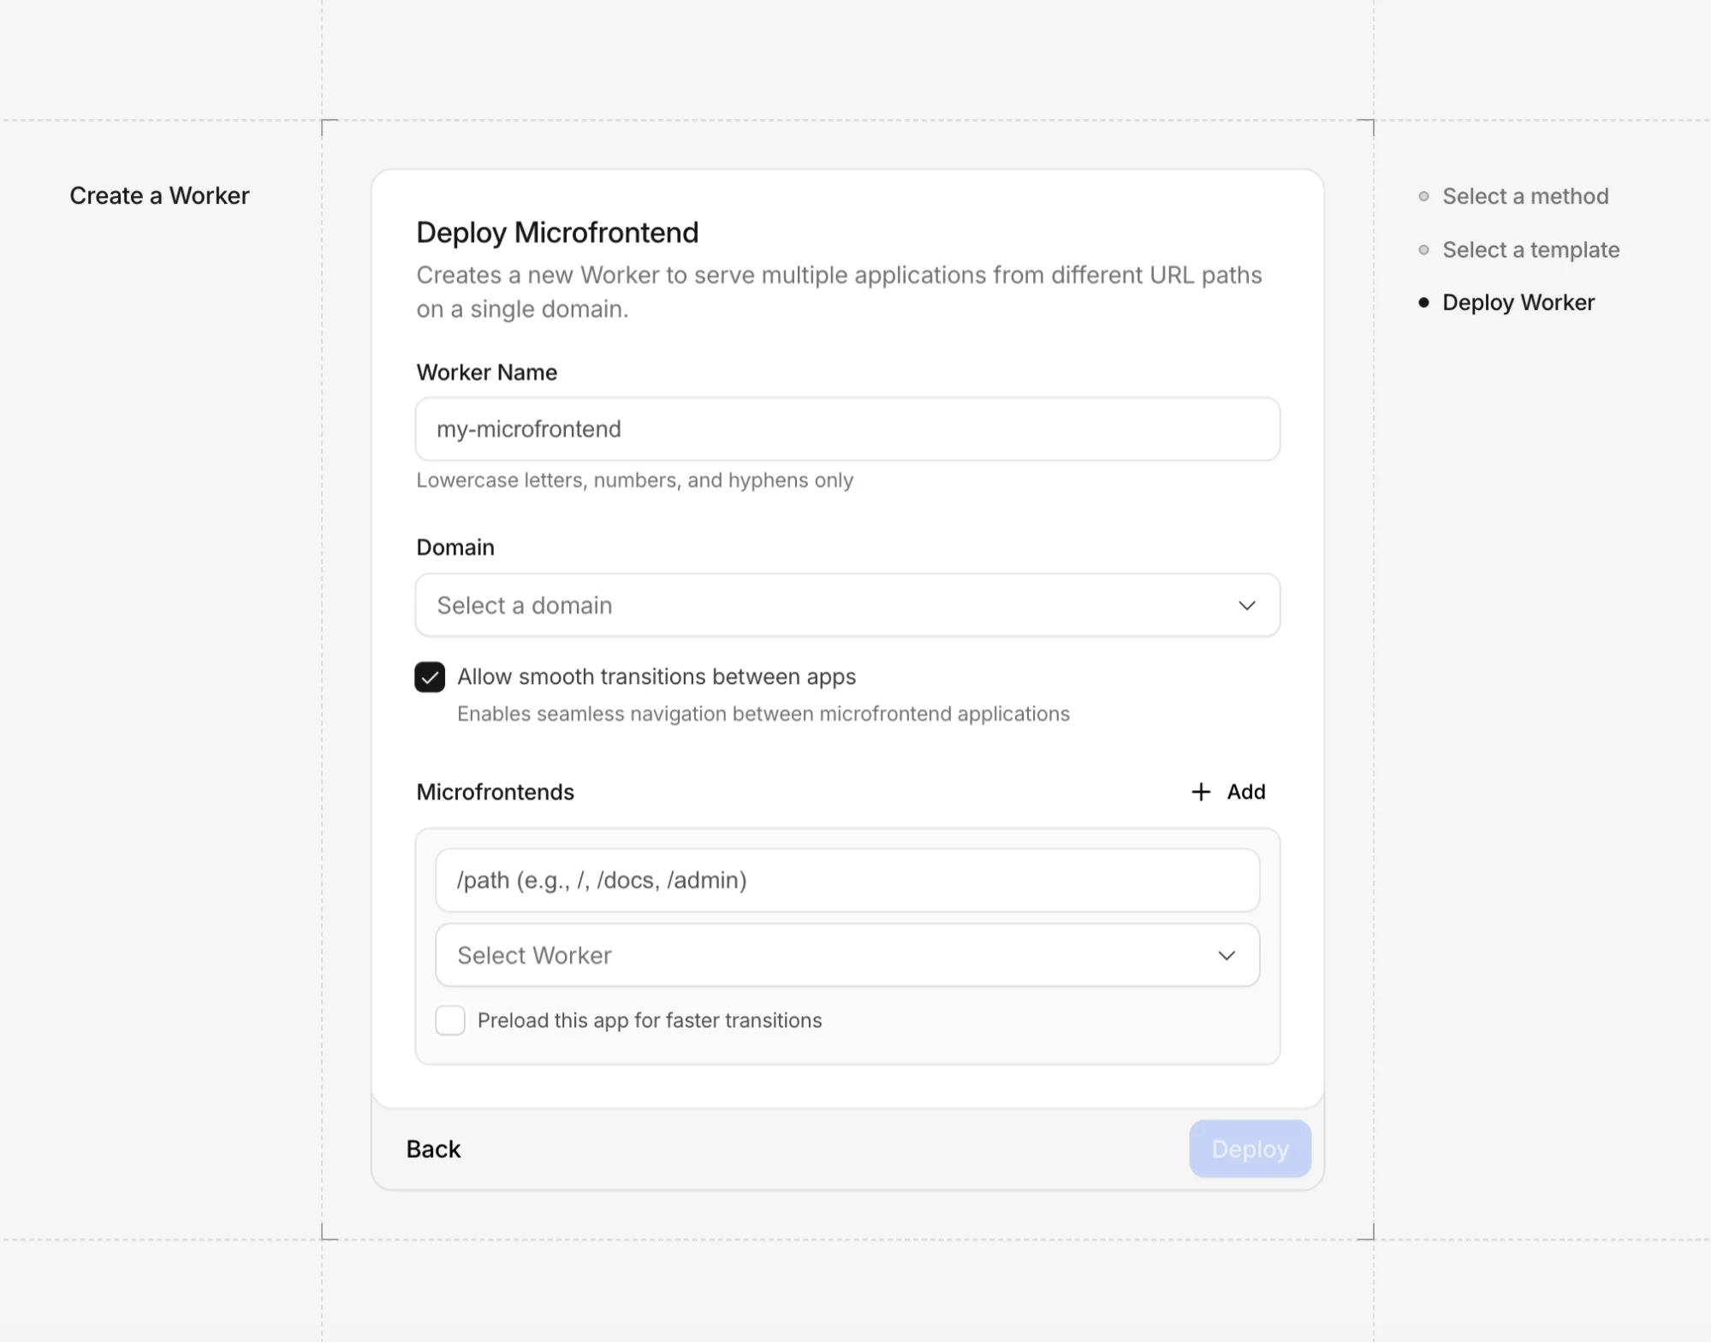Open the Select Worker dropdown

coord(847,954)
